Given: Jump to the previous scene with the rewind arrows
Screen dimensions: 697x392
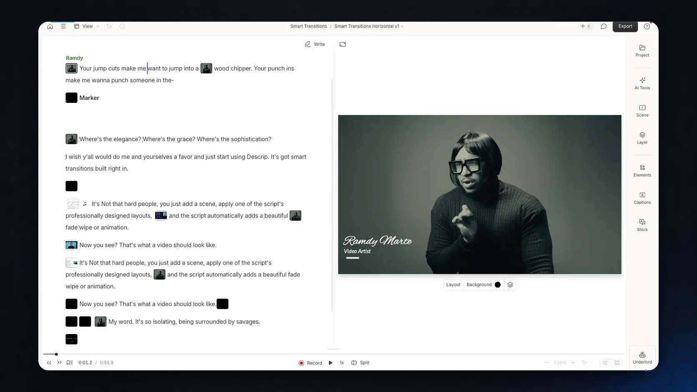Looking at the screenshot, I should 49,363.
